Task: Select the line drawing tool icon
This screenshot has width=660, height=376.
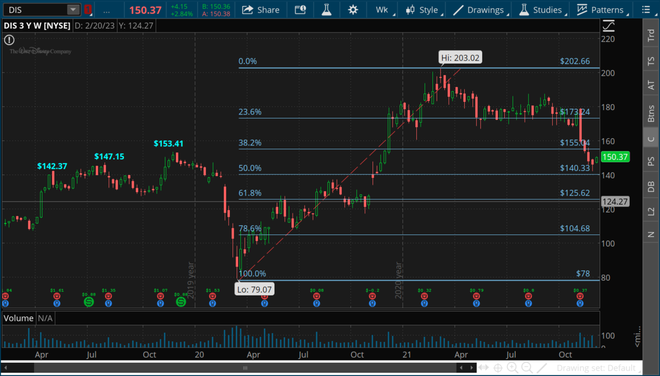Action: [x=542, y=368]
